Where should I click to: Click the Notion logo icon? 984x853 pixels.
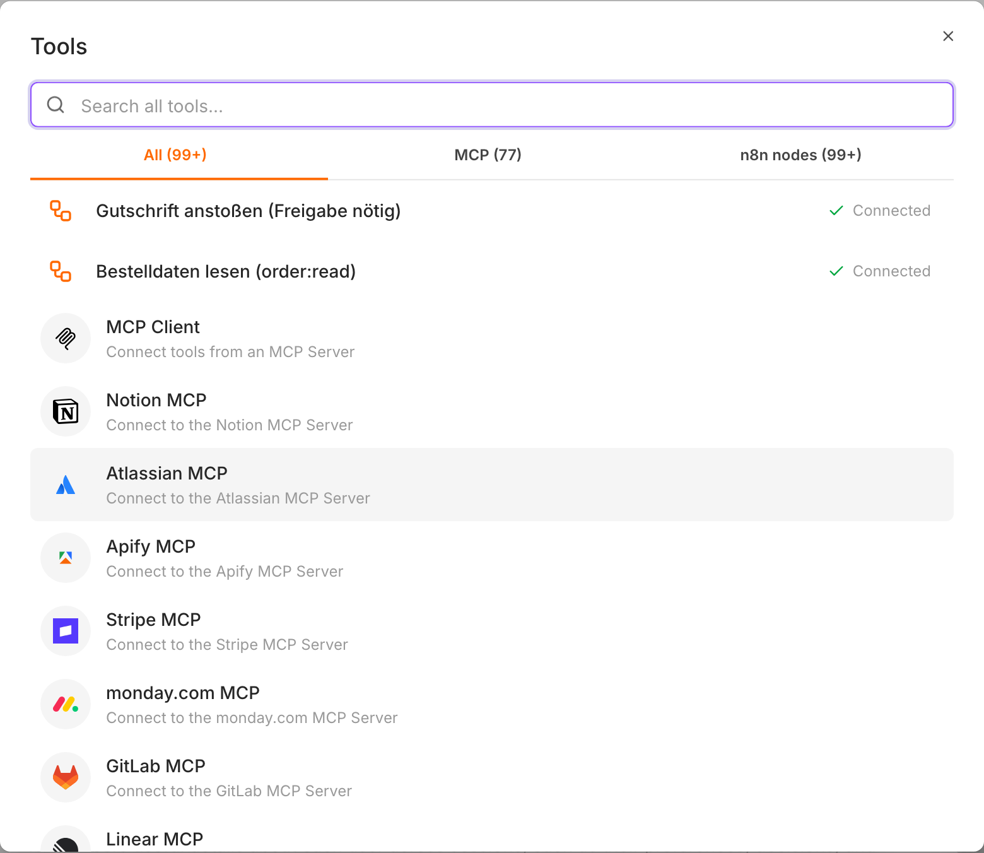(66, 411)
